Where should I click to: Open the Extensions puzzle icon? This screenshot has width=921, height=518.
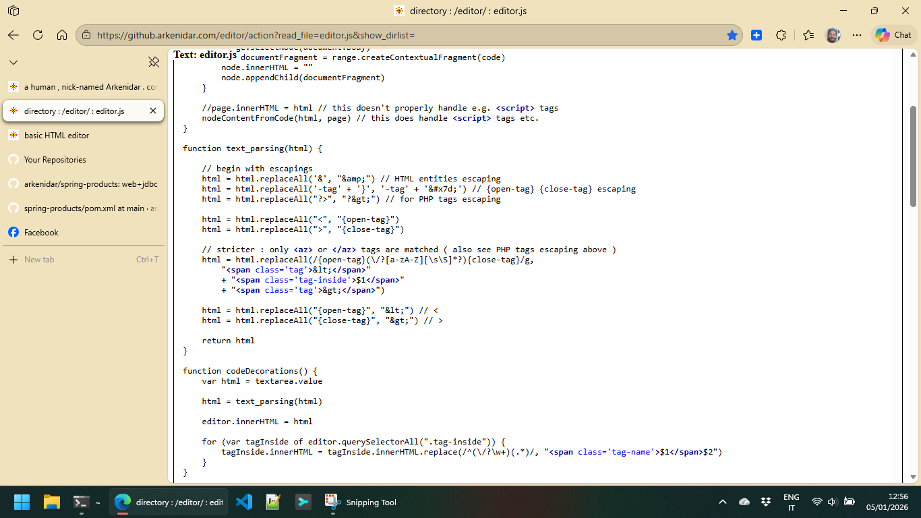pos(781,35)
